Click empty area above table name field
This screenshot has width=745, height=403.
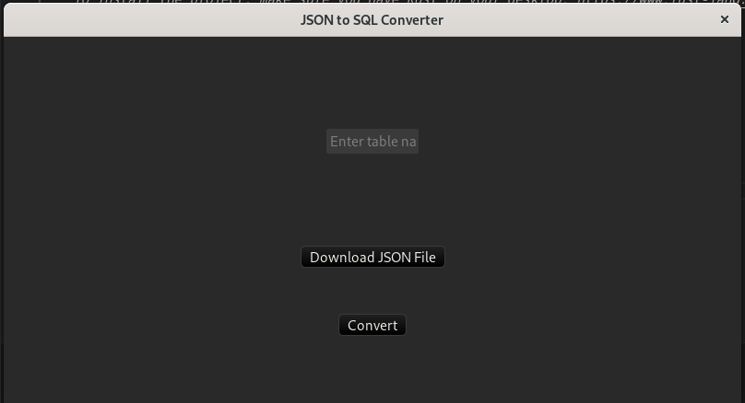point(372,83)
